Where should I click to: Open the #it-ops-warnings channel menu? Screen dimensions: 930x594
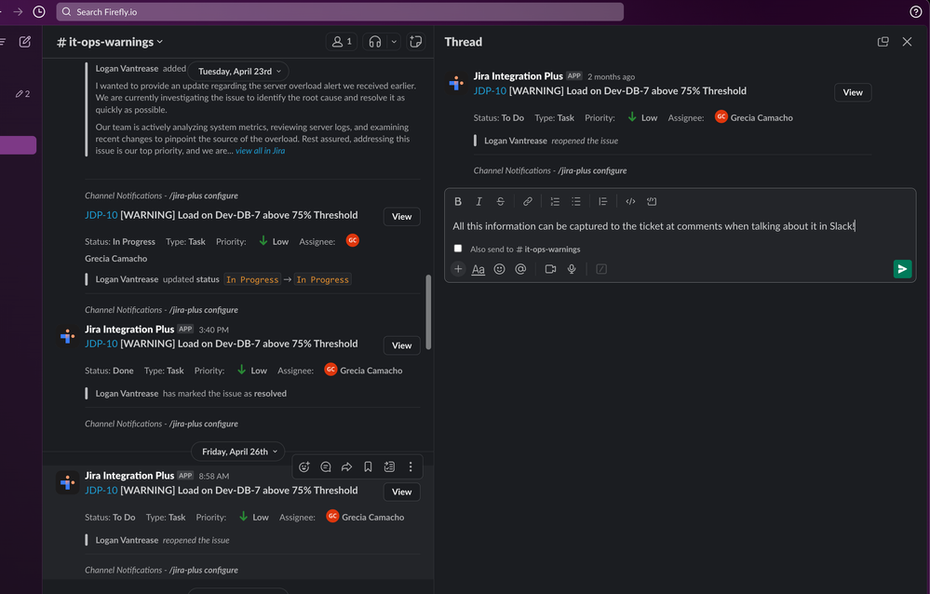coord(106,41)
